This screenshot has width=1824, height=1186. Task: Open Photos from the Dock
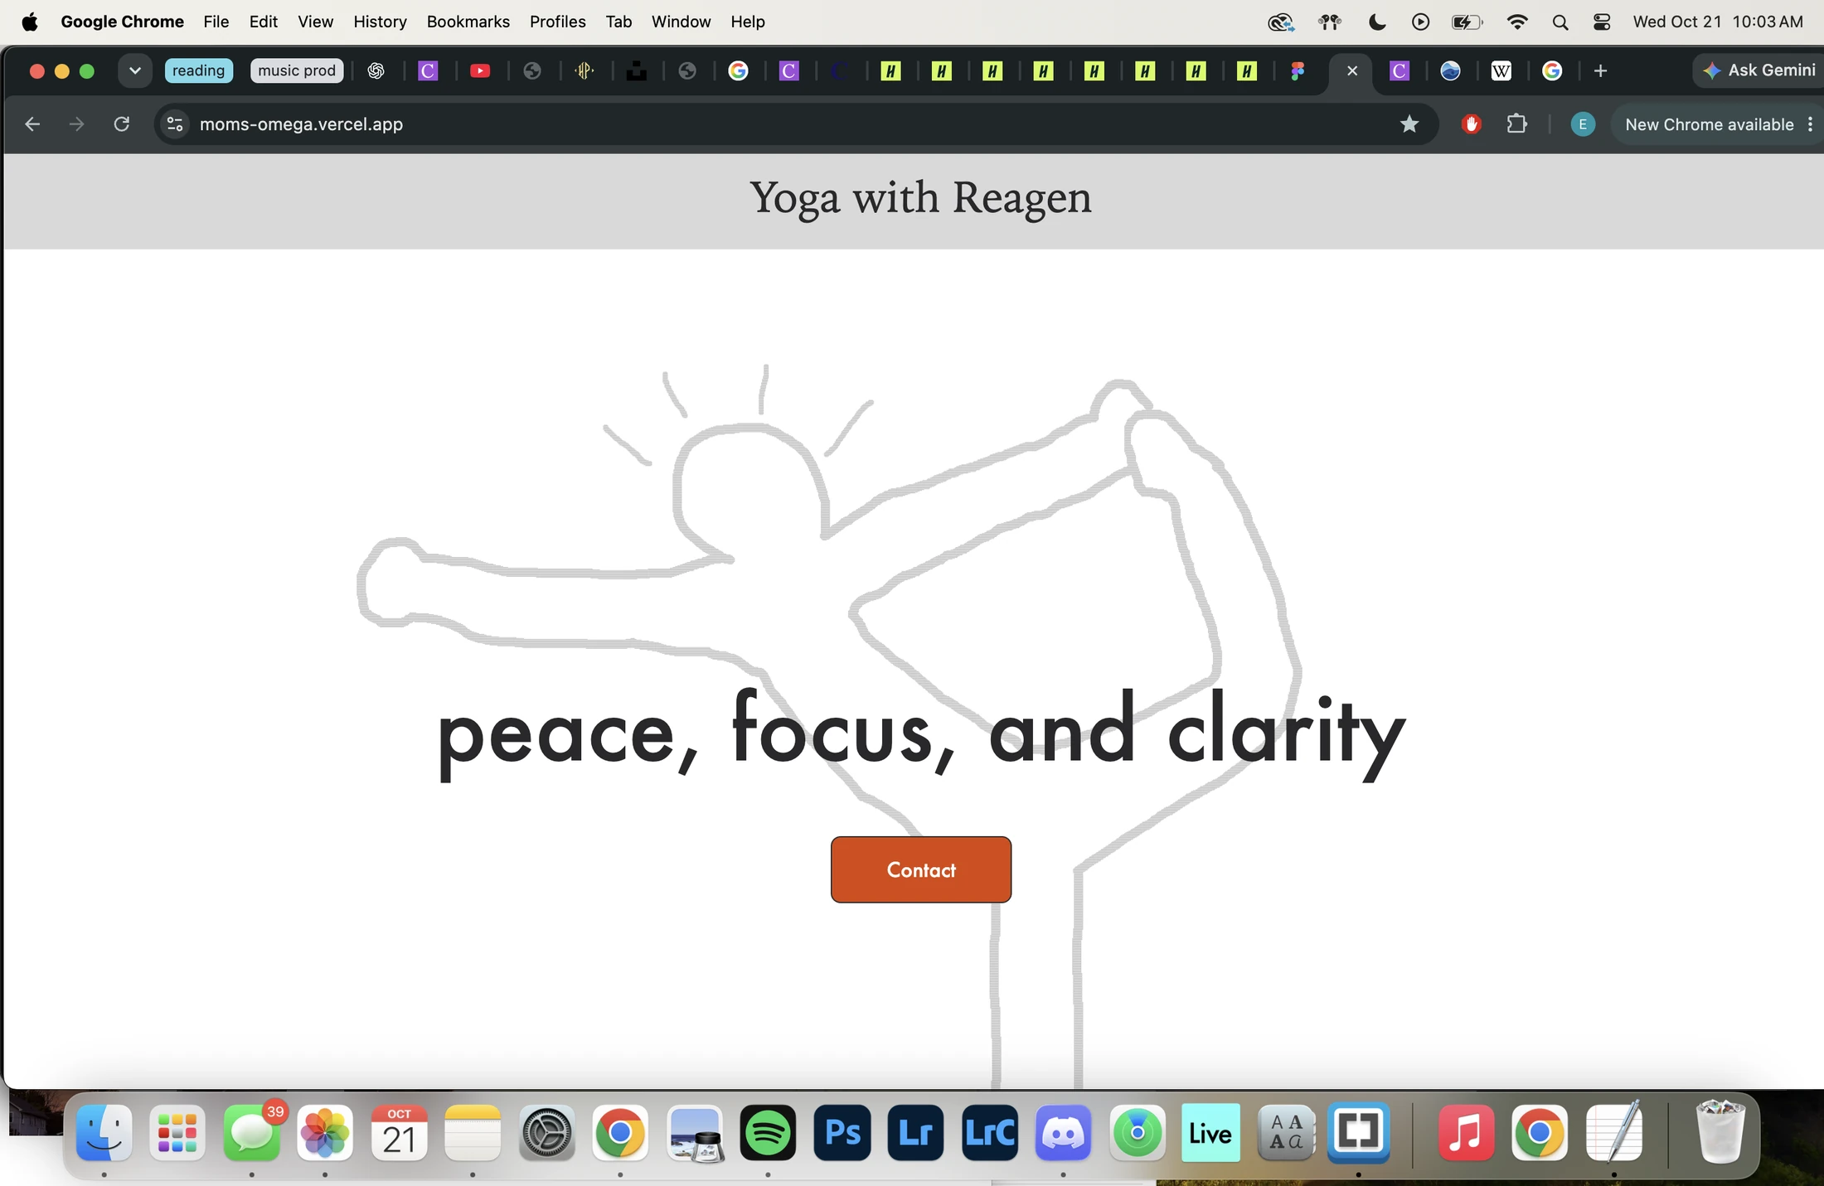(325, 1132)
